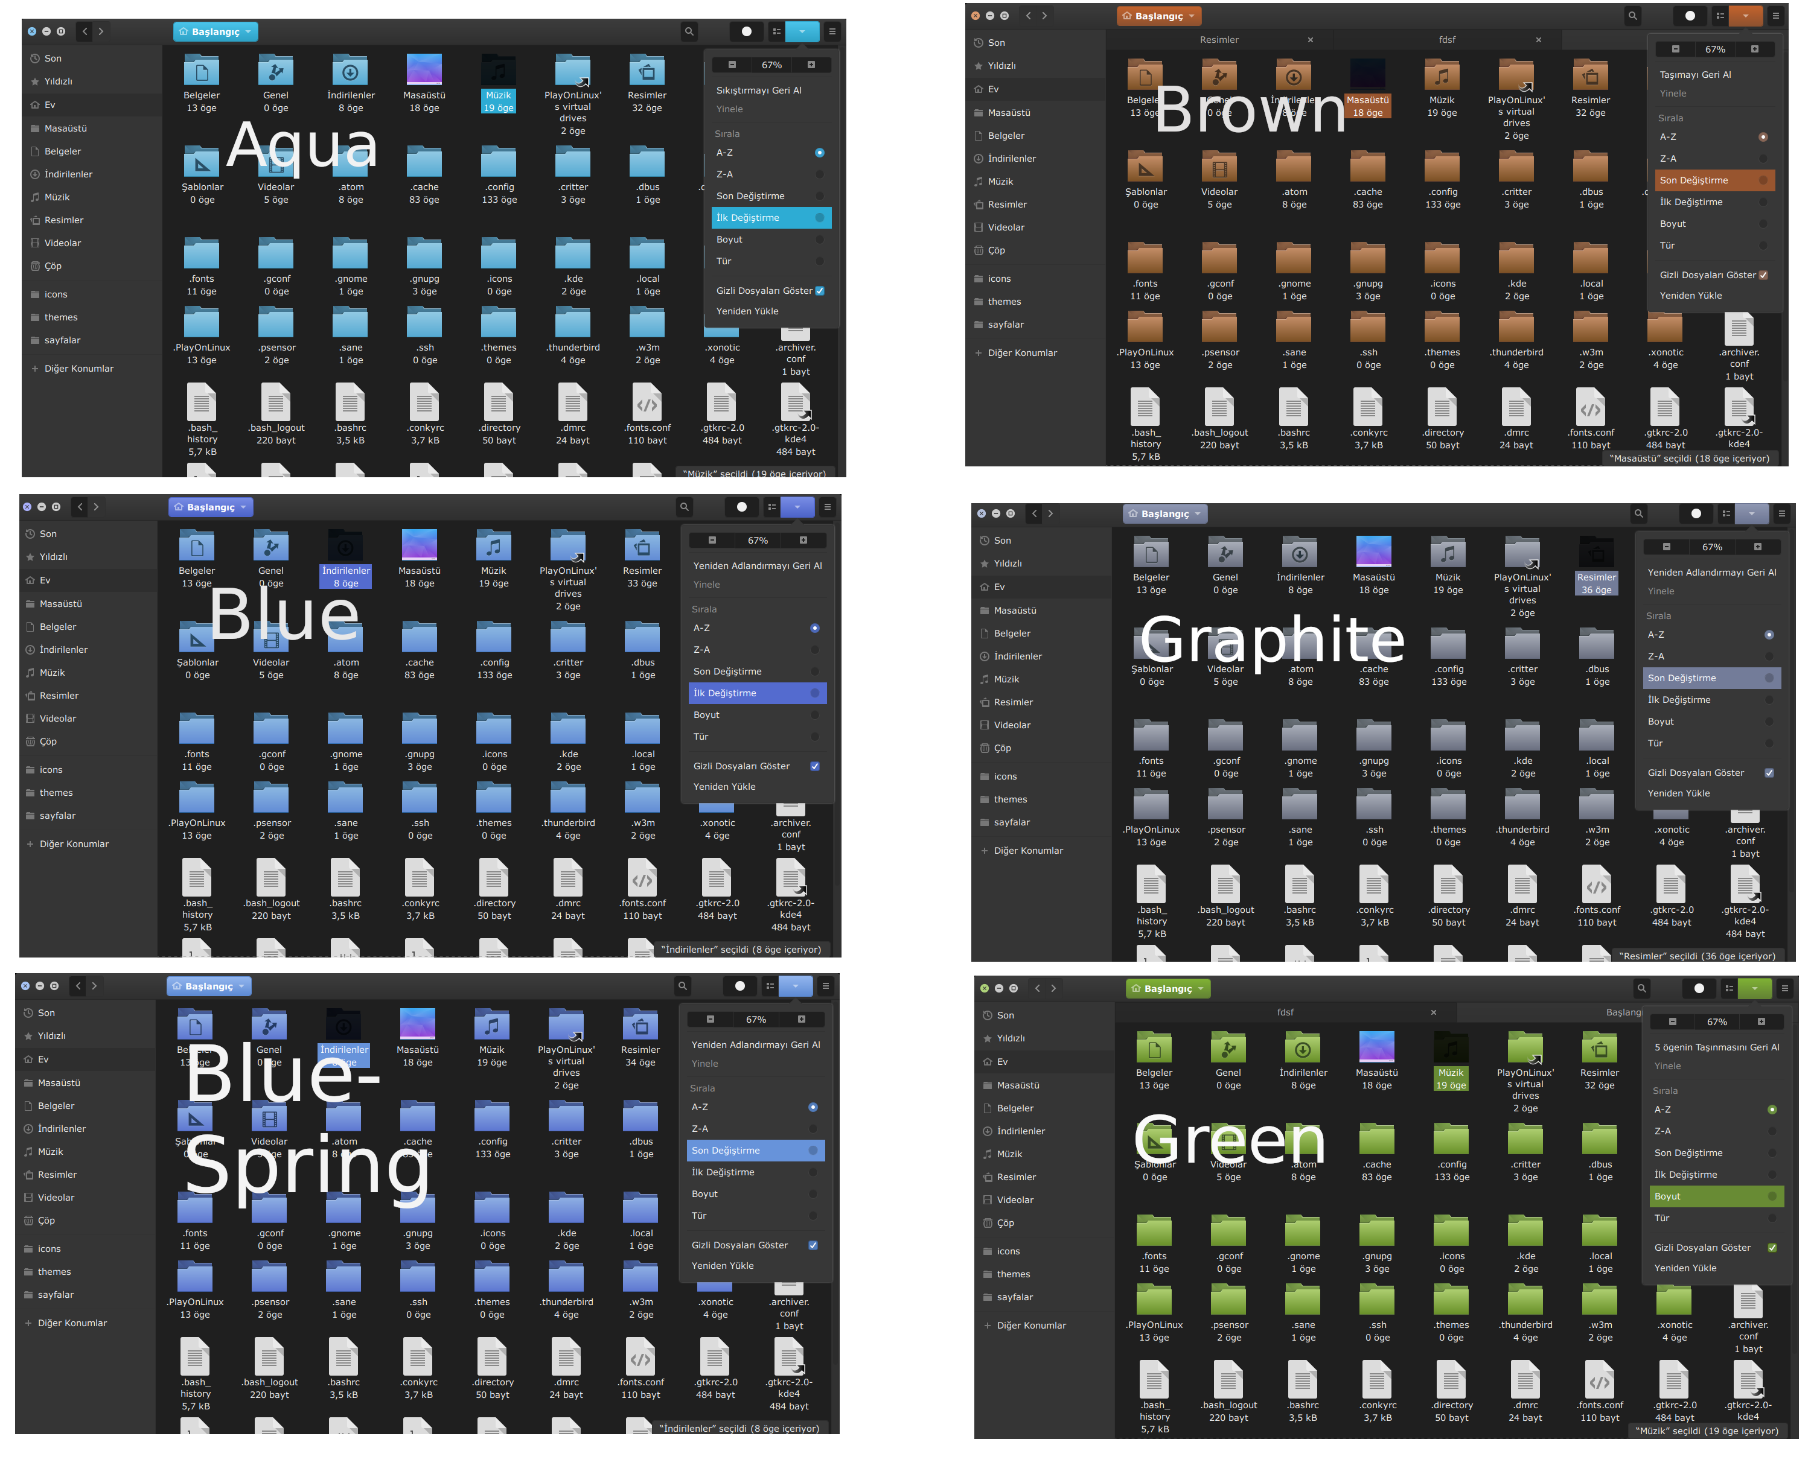Click the search icon in the Blue-Spring window
This screenshot has width=1811, height=1480.
(x=682, y=985)
